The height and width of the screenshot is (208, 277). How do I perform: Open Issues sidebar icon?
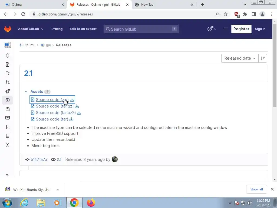[8, 73]
